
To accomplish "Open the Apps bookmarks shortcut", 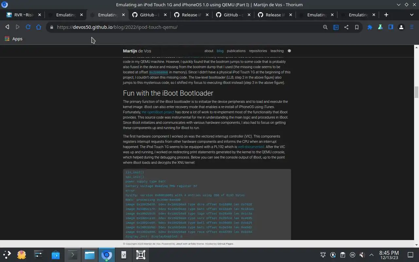I will [13, 39].
